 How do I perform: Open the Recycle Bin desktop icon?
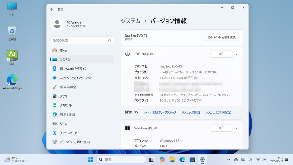click(x=12, y=33)
